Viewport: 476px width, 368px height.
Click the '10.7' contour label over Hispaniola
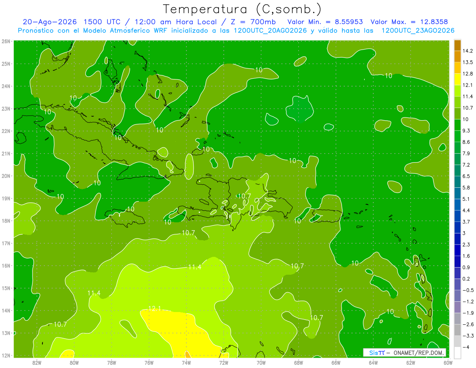coord(244,196)
